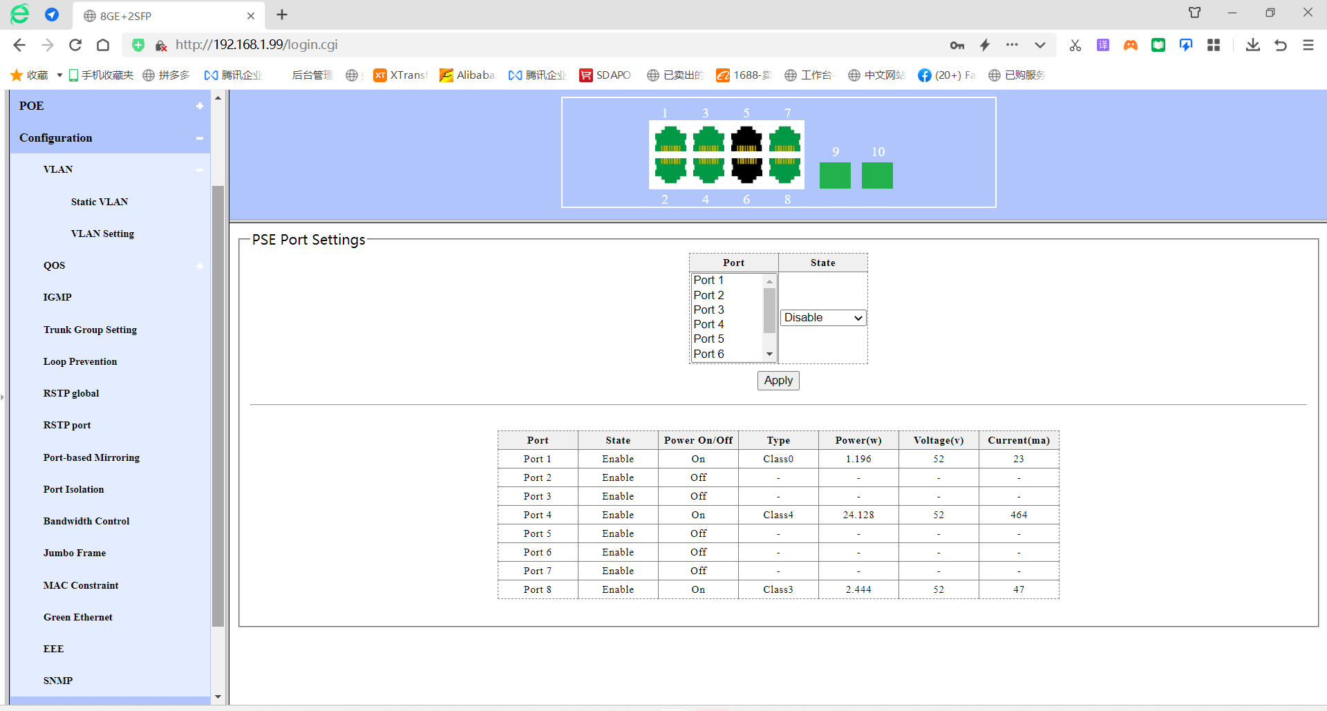The image size is (1327, 711).
Task: Click port 1 icon in switch diagram
Action: pyautogui.click(x=670, y=139)
